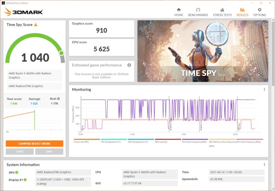Click the CPU score value 5 625
Screen dimensions: 275x191
click(102, 49)
